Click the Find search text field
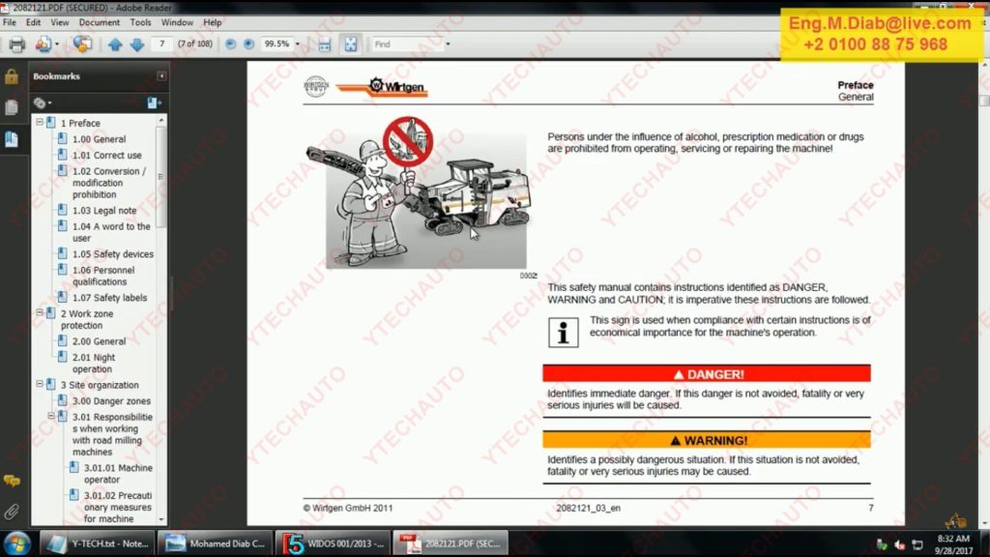This screenshot has width=990, height=557. point(406,44)
